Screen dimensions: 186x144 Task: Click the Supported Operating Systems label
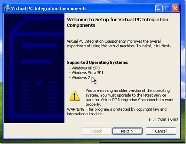point(97,62)
